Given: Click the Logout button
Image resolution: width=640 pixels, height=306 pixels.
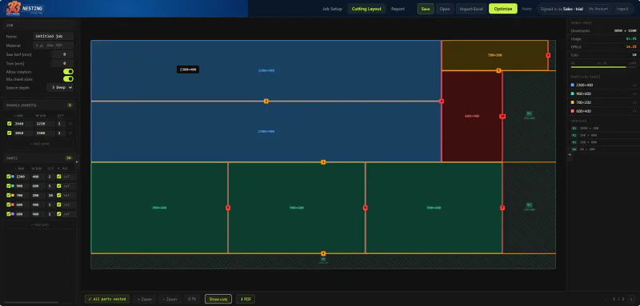Looking at the screenshot, I should [x=622, y=9].
